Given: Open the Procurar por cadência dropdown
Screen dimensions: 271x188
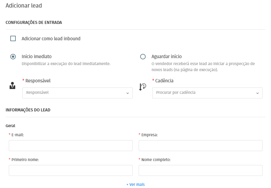Looking at the screenshot, I should click(207, 93).
